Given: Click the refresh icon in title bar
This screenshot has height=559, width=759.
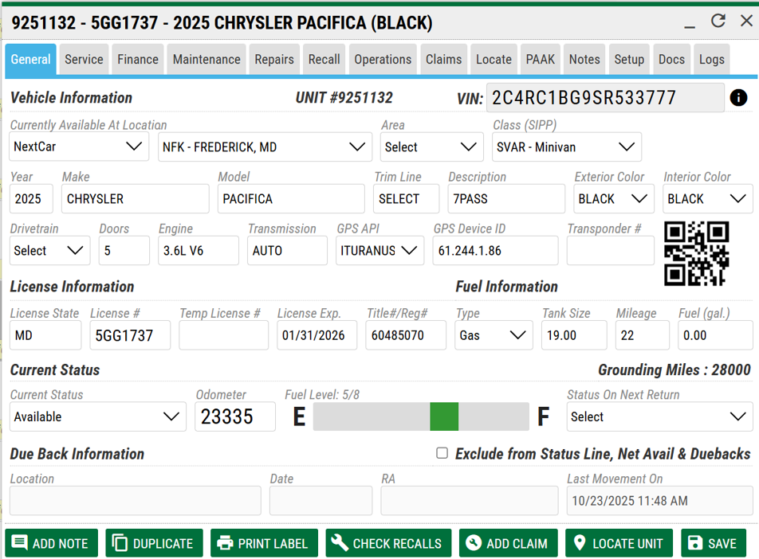Looking at the screenshot, I should pos(718,21).
